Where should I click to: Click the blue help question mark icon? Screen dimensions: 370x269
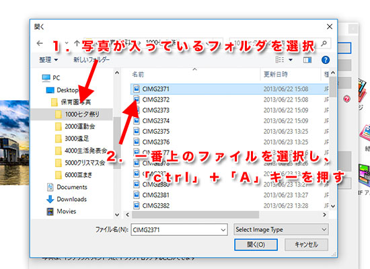click(326, 60)
